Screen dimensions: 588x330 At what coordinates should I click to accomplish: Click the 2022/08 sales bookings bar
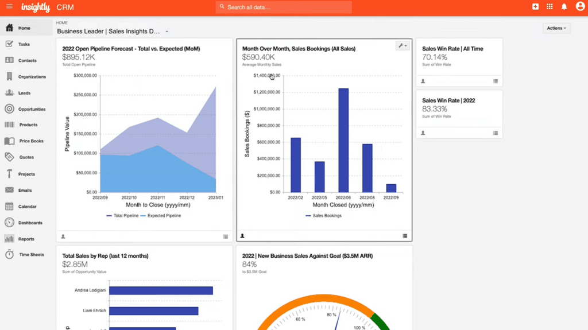367,168
